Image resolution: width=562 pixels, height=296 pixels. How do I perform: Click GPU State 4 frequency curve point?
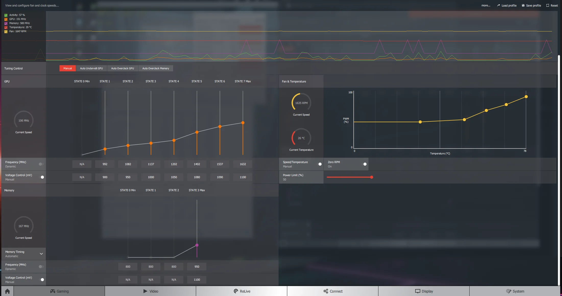[174, 140]
